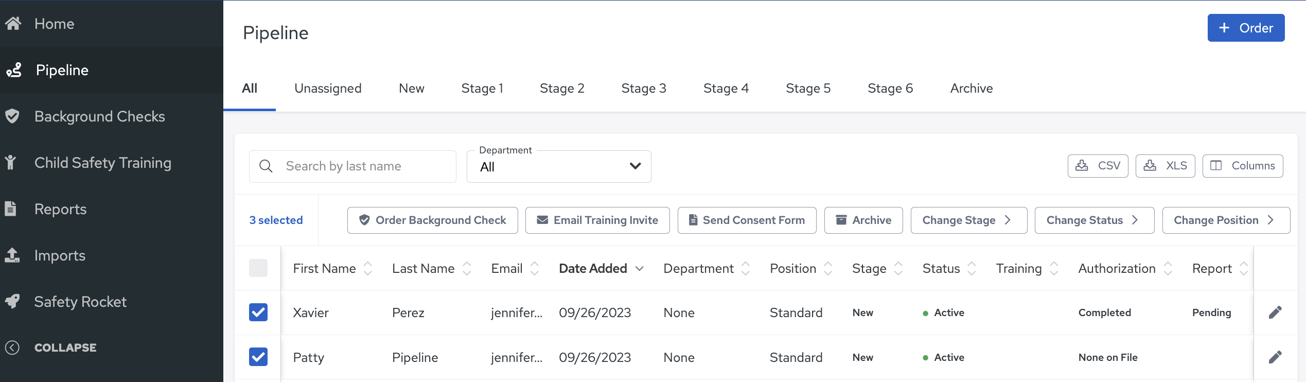The height and width of the screenshot is (382, 1306).
Task: Sort by Authorization column arrows
Action: [1168, 268]
